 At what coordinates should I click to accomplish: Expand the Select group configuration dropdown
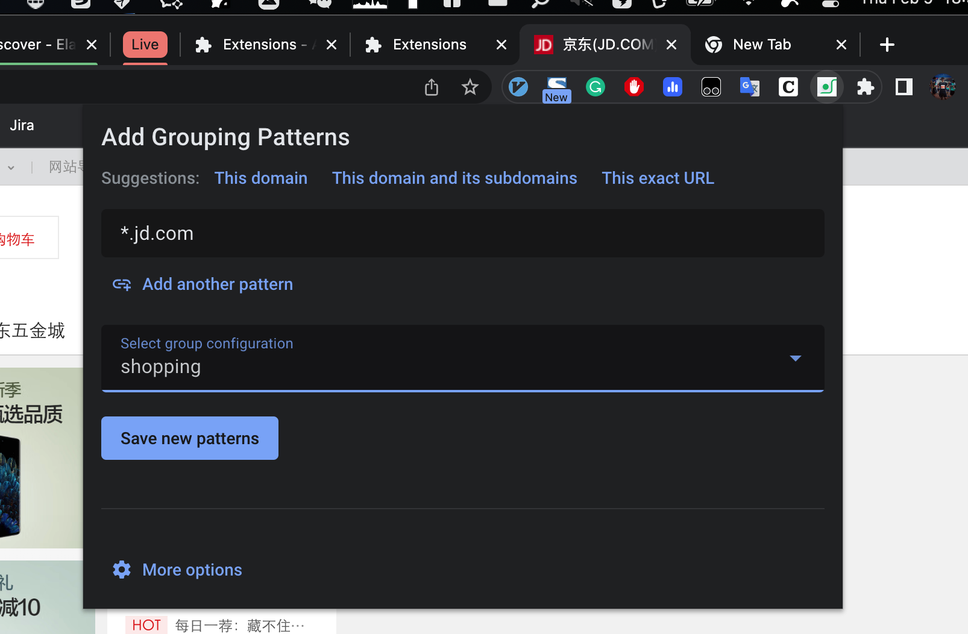point(796,358)
